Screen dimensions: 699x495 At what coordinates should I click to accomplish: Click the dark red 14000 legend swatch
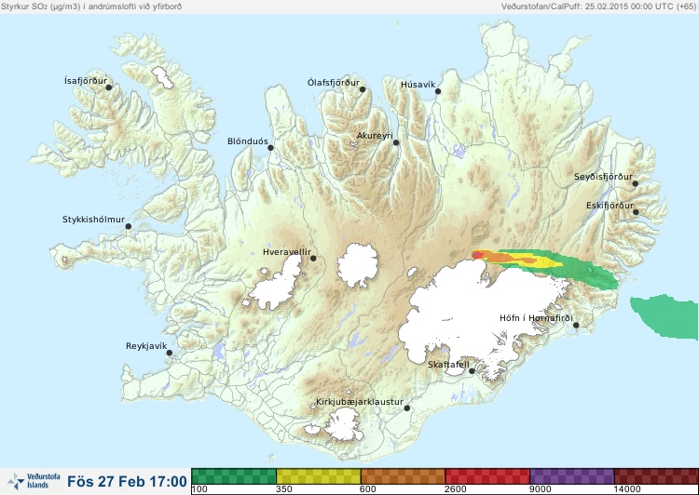tap(656, 476)
